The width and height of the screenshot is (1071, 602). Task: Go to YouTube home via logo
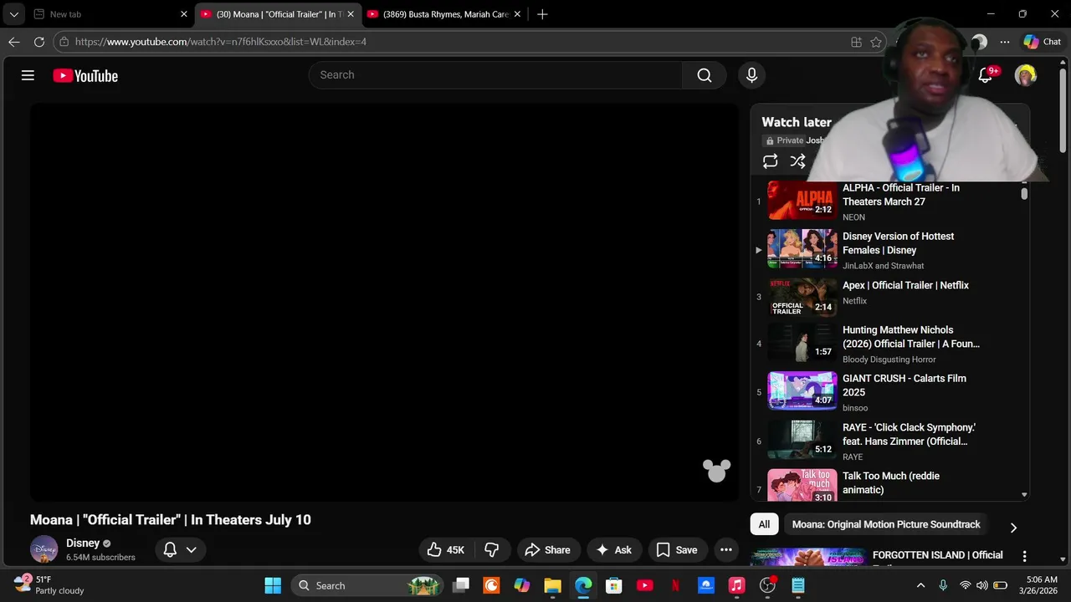pyautogui.click(x=85, y=75)
